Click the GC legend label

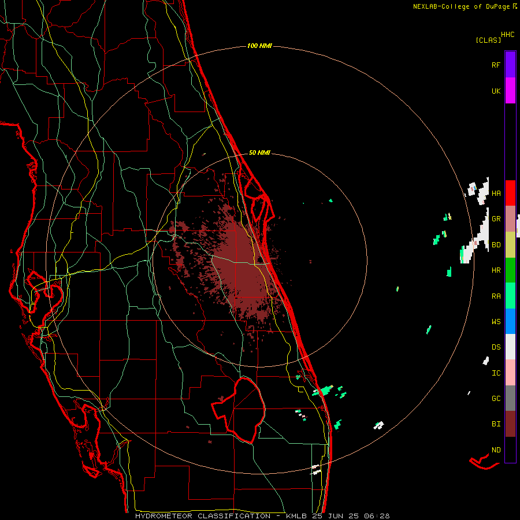click(496, 399)
